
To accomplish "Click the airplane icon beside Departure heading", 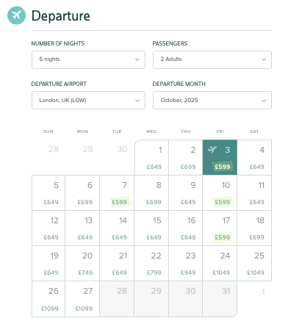I will 16,15.
